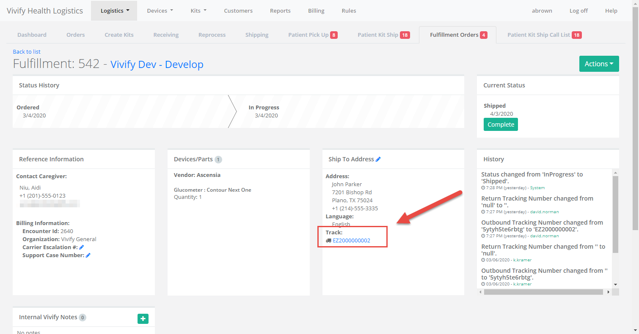Expand the Logistics menu

[114, 11]
